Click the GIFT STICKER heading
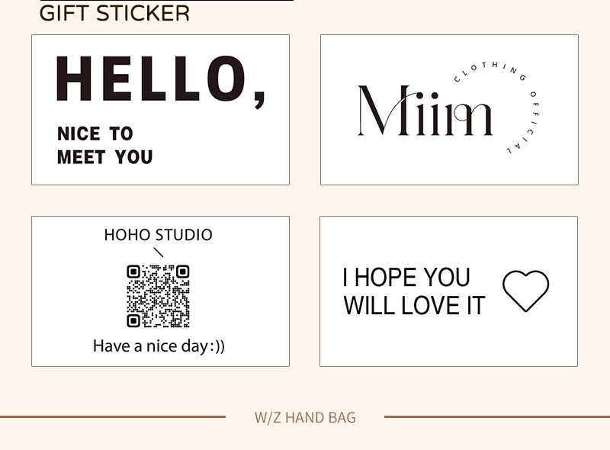 114,13
